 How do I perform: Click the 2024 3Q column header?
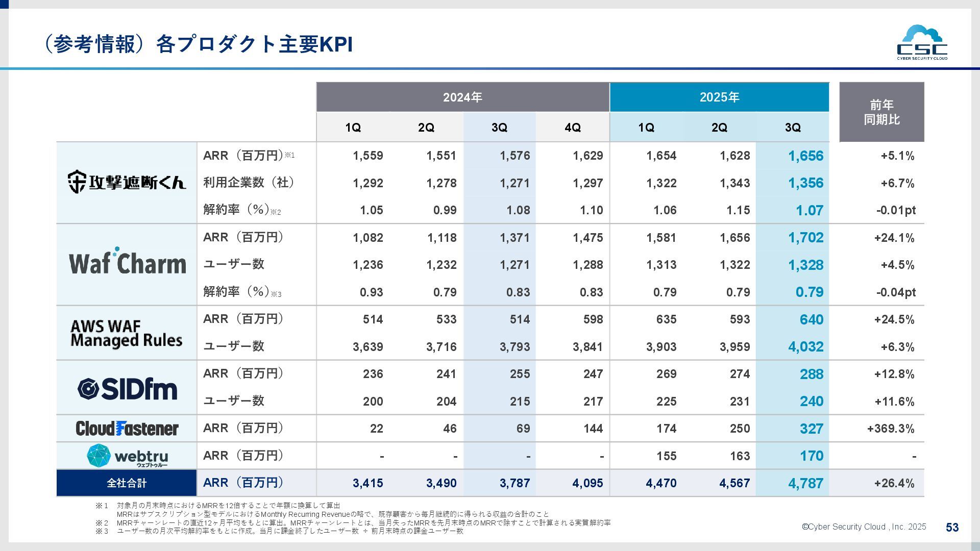pyautogui.click(x=499, y=128)
